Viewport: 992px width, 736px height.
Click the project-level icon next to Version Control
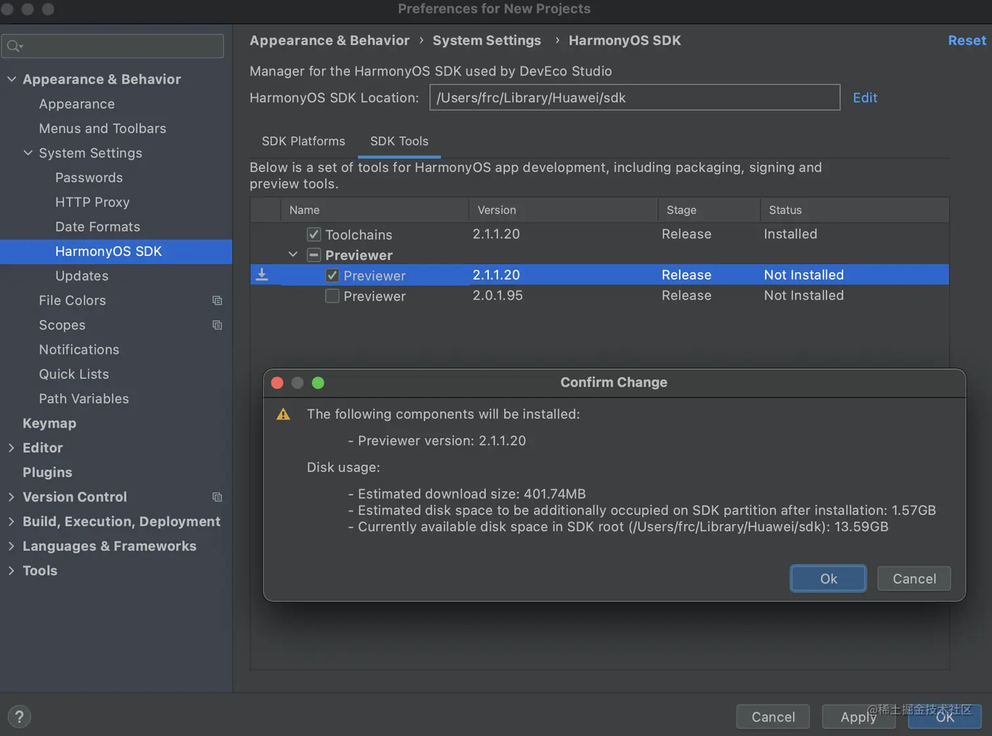click(217, 497)
